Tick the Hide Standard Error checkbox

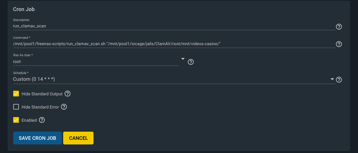pyautogui.click(x=16, y=107)
